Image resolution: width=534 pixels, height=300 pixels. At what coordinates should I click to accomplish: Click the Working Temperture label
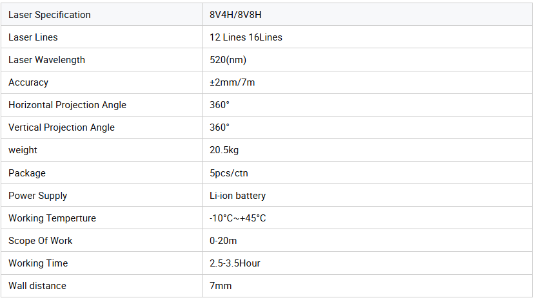click(52, 218)
